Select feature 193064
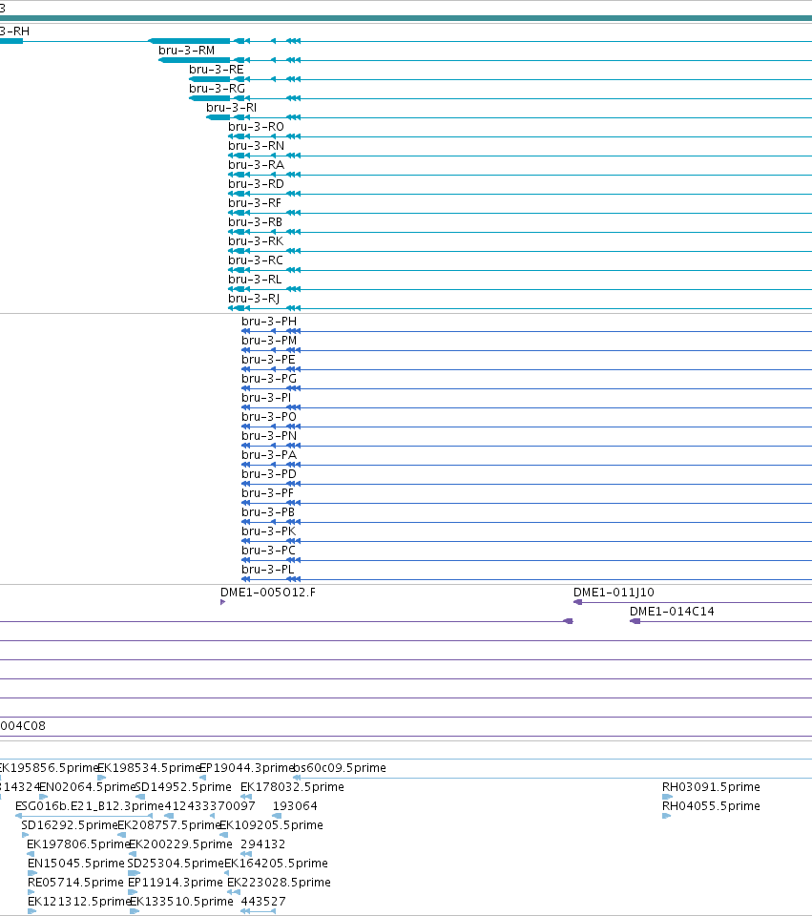The image size is (812, 916). click(x=295, y=806)
